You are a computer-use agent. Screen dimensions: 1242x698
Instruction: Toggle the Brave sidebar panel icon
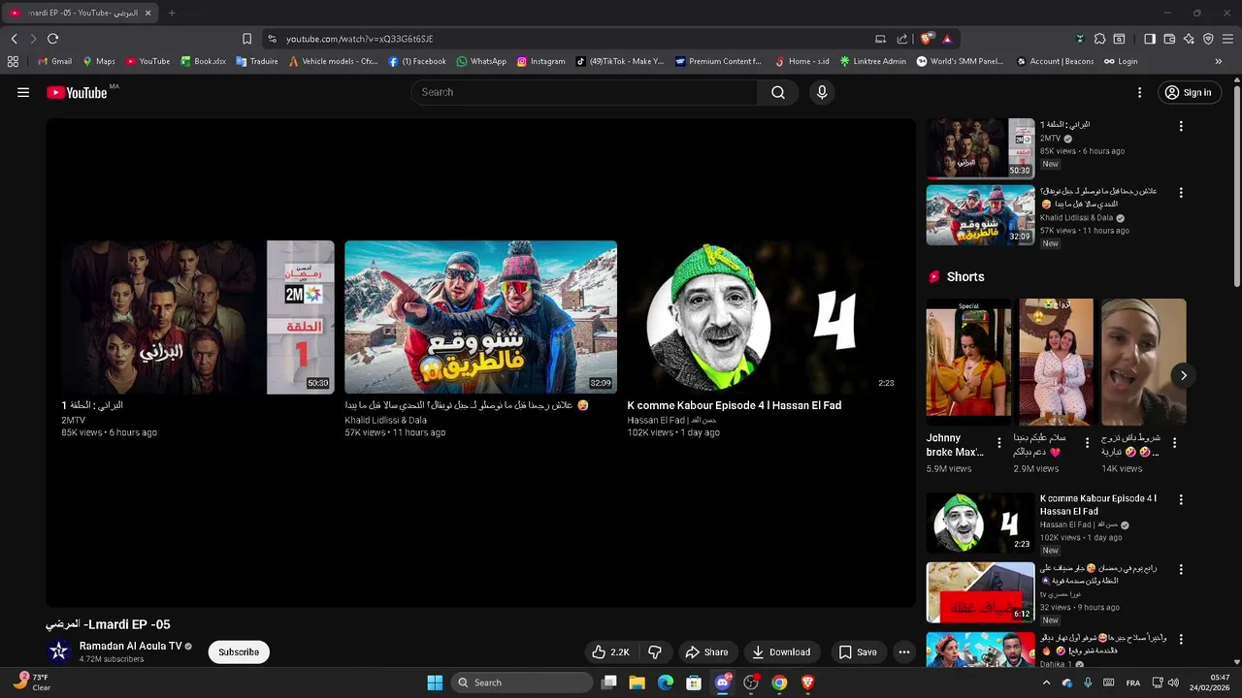(x=1150, y=39)
